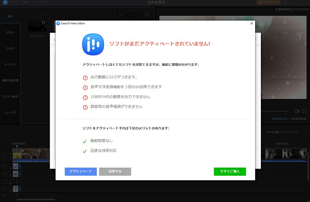Click the red heading ソフトがまだアクティベートされていません!
This screenshot has height=202, width=310.
[160, 43]
